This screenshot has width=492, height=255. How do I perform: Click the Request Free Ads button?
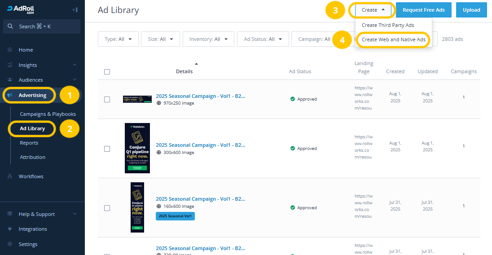tap(423, 10)
